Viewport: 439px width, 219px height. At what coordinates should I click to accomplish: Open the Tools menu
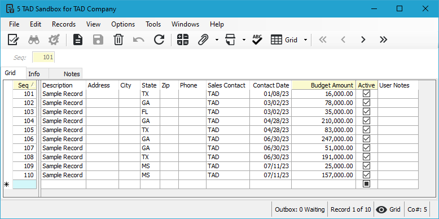tap(153, 24)
